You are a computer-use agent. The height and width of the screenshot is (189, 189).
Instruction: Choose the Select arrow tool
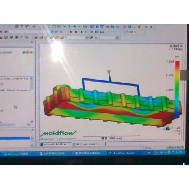[x=43, y=26]
